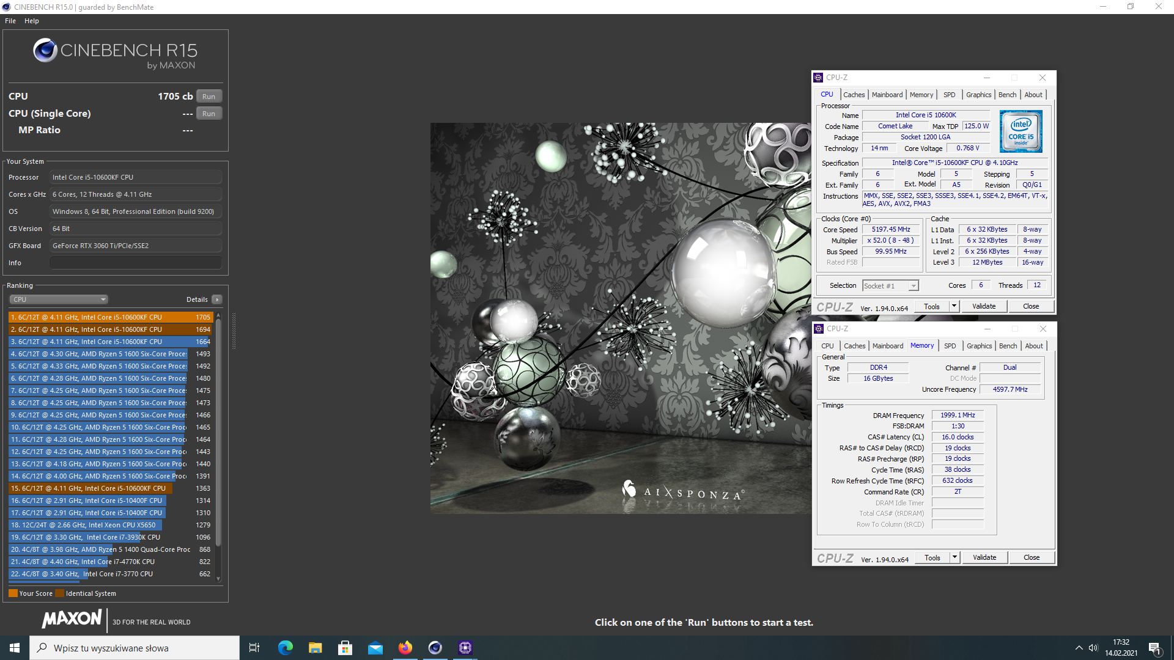The image size is (1174, 660).
Task: Open Mail app from taskbar
Action: (375, 648)
